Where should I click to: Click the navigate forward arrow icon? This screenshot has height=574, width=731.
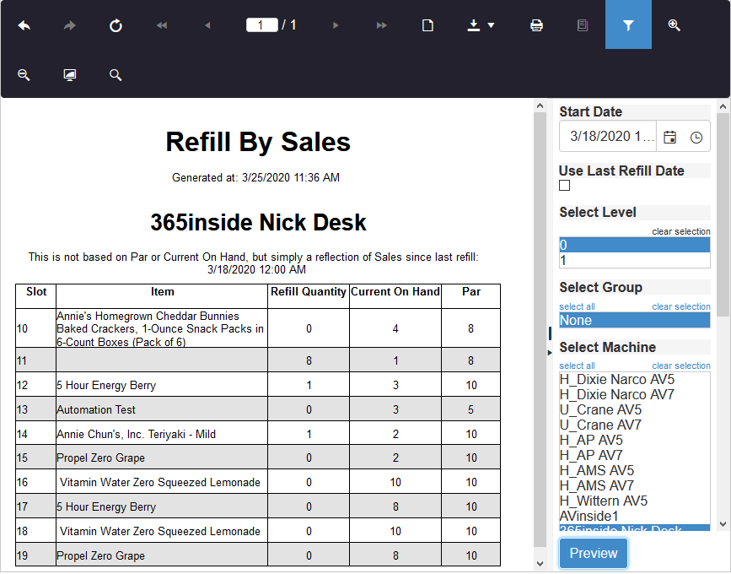point(70,25)
